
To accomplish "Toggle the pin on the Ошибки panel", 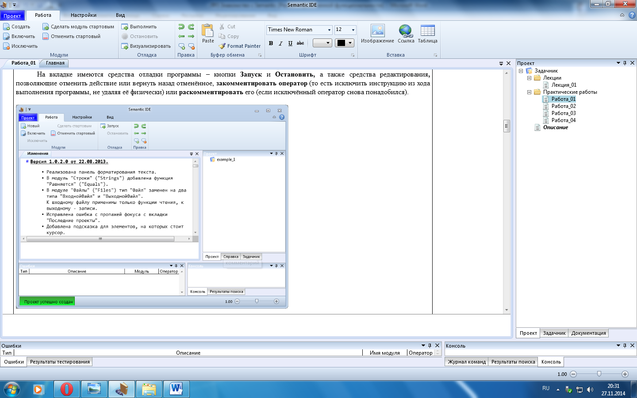I will point(430,345).
